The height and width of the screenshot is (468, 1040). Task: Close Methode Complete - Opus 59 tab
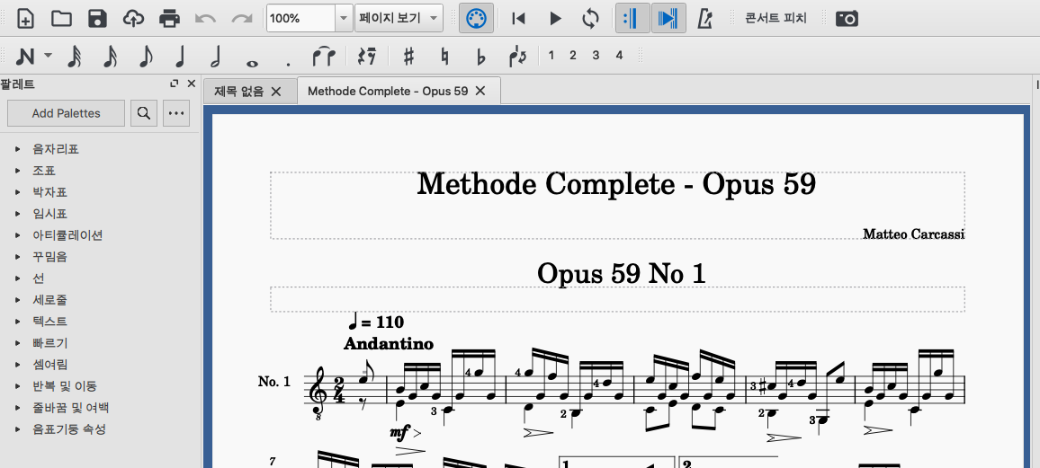point(481,92)
